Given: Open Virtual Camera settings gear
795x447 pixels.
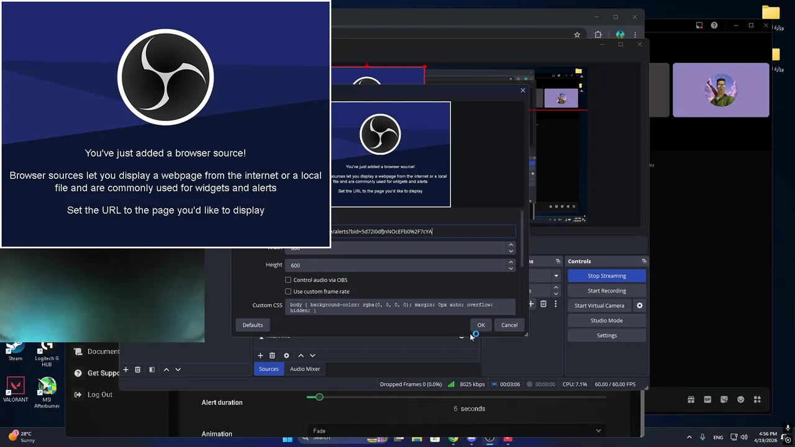Looking at the screenshot, I should [640, 305].
